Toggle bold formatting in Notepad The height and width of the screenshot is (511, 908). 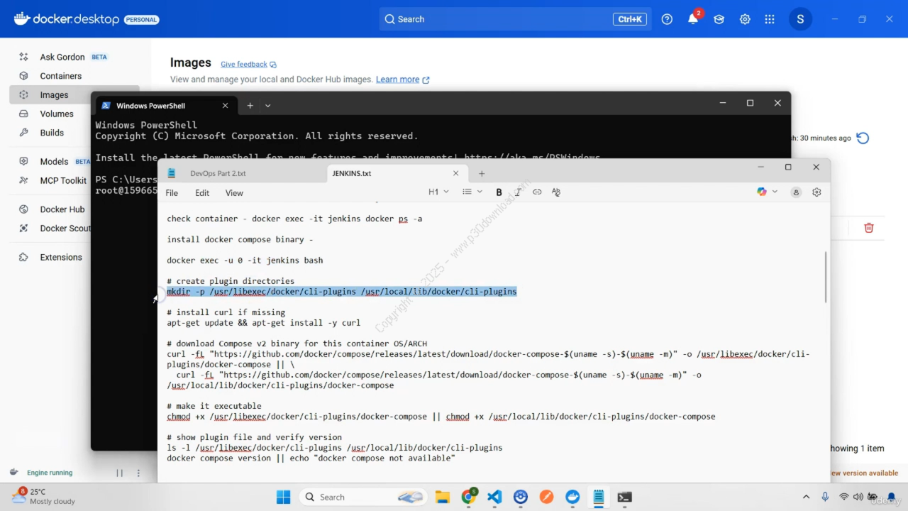click(x=499, y=192)
